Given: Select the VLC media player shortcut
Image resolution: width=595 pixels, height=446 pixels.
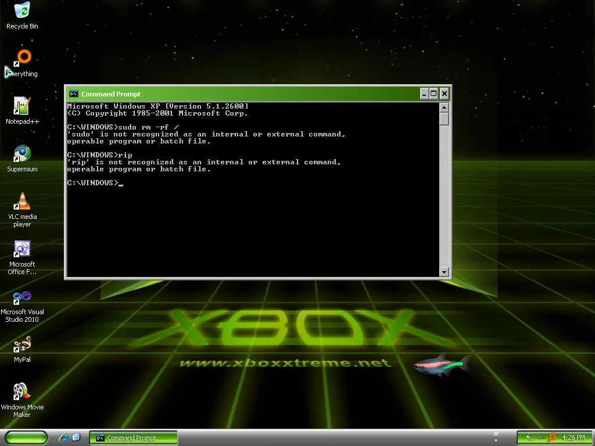Looking at the screenshot, I should pyautogui.click(x=22, y=210).
